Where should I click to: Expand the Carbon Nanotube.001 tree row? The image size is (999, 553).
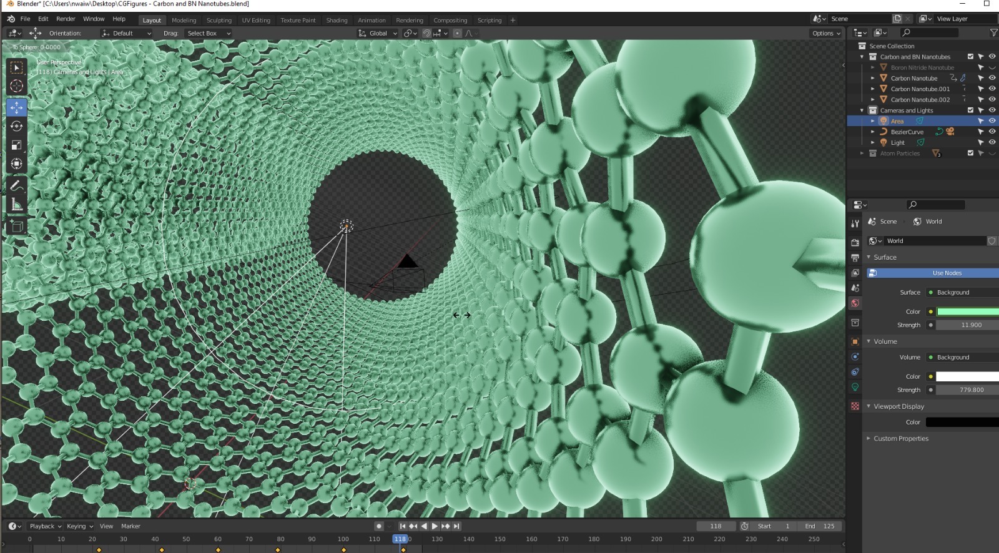[872, 89]
